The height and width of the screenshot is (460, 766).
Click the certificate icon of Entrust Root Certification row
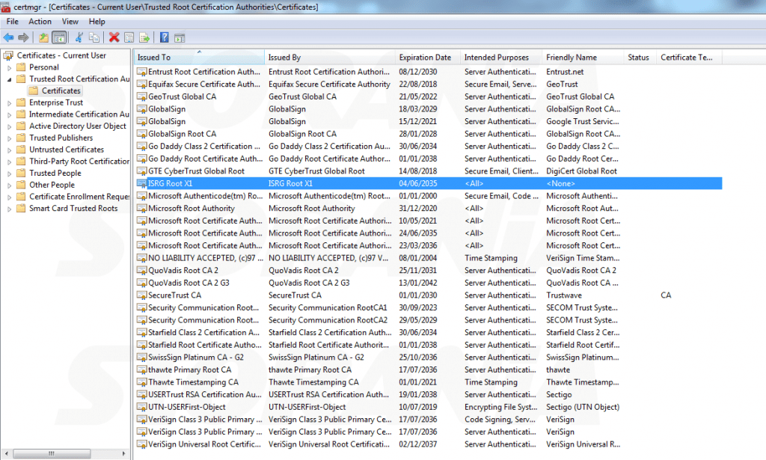tap(142, 72)
